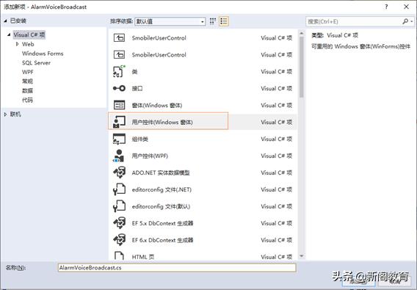Screen dimensions: 417x290
Task: Click the 用户控件(WPF) template icon
Action: (119, 156)
